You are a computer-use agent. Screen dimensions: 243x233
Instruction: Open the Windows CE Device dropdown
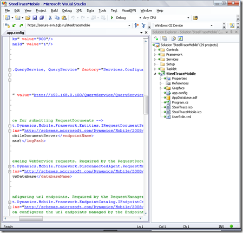pyautogui.click(x=212, y=25)
